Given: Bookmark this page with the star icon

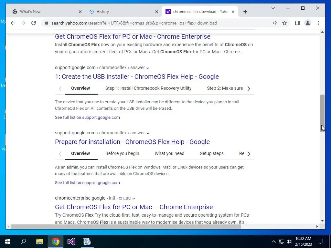Looking at the screenshot, I should click(x=284, y=23).
